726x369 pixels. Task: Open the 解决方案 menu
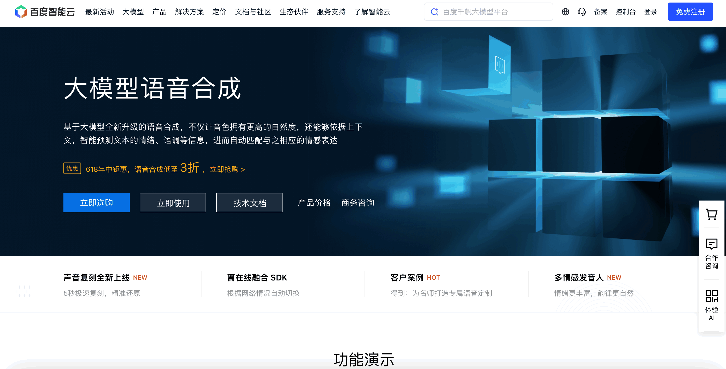(x=189, y=12)
